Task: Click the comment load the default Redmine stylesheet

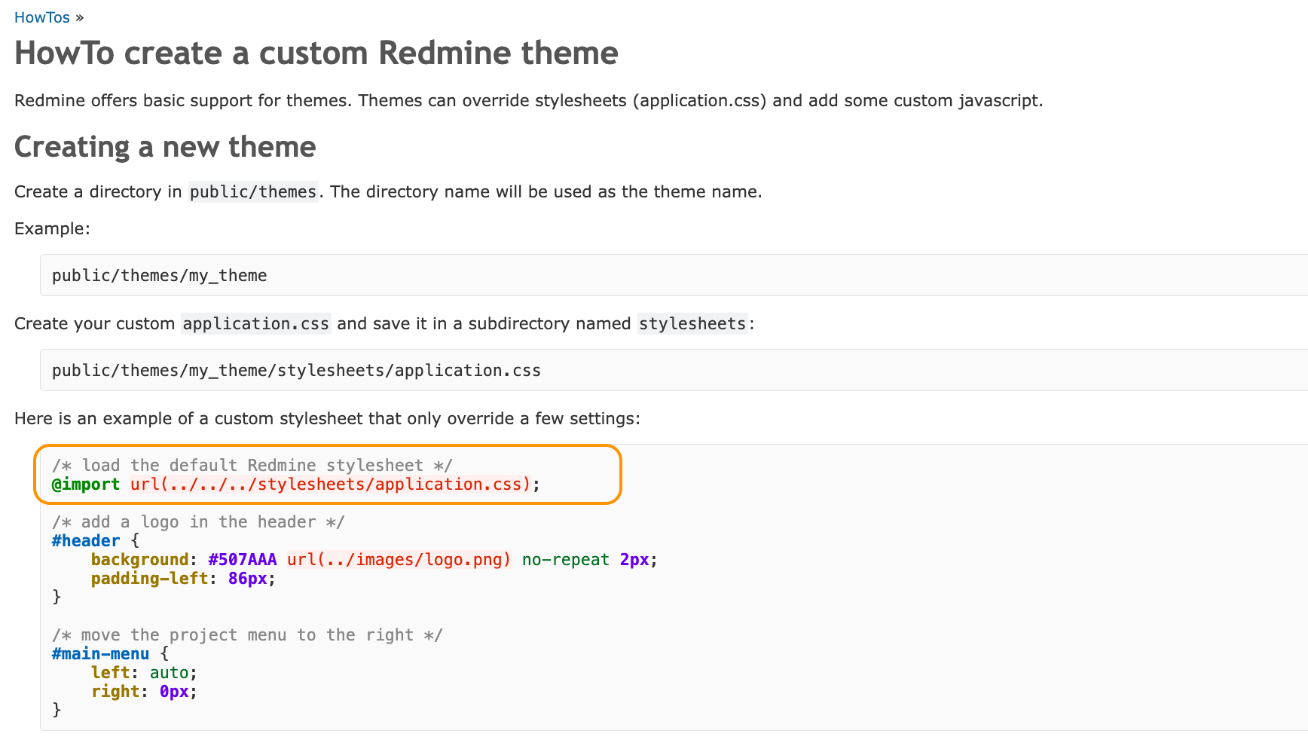Action: [252, 465]
